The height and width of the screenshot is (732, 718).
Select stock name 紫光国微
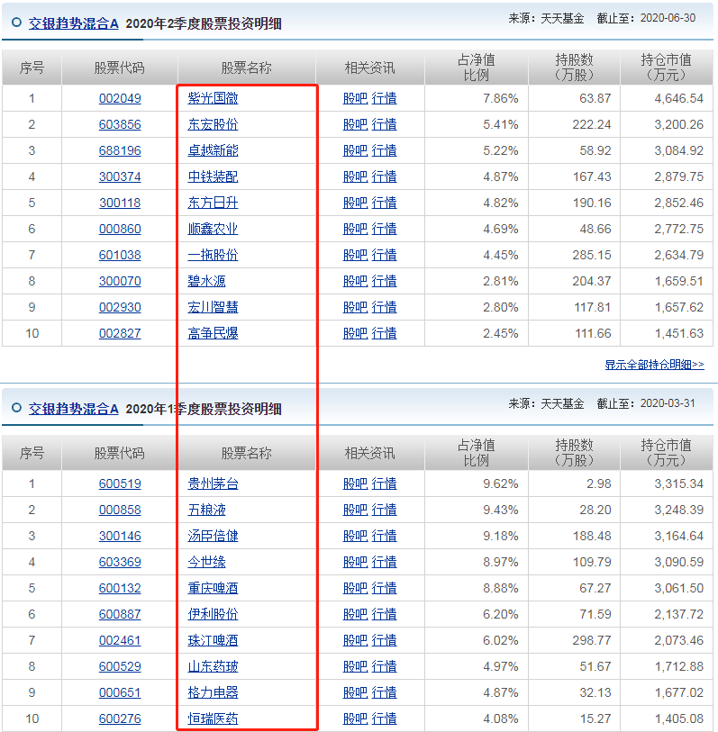[x=213, y=98]
